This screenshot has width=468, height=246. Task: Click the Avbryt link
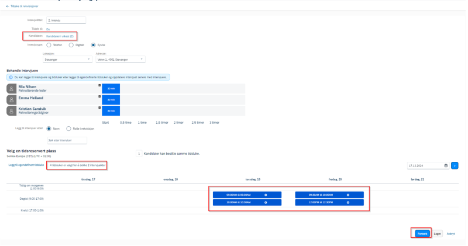[450, 234]
